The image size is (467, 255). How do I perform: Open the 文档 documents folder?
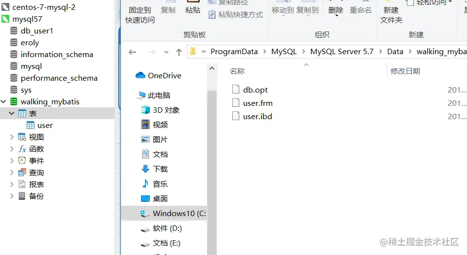coord(160,154)
